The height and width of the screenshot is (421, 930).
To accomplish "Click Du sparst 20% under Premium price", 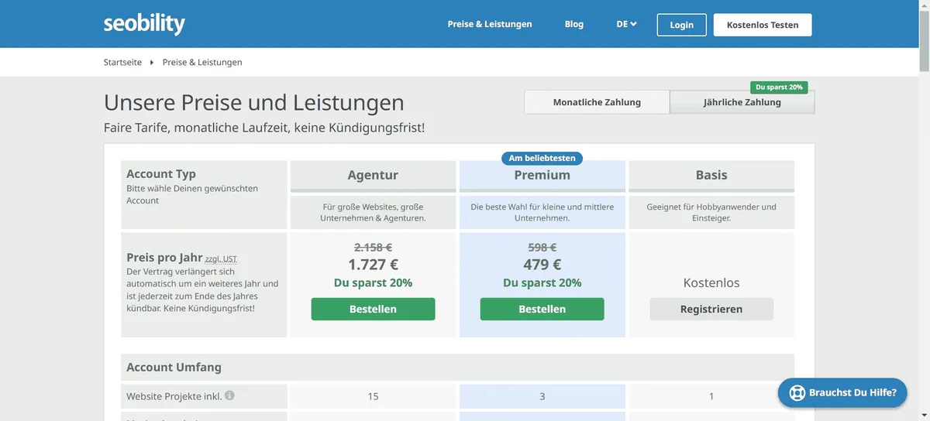I will click(x=542, y=283).
